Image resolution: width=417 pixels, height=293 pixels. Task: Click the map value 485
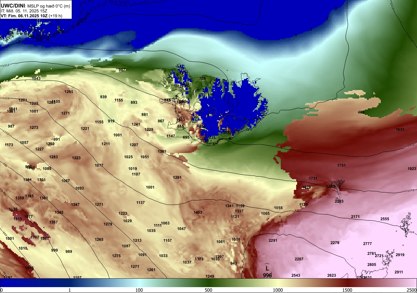(x=361, y=112)
